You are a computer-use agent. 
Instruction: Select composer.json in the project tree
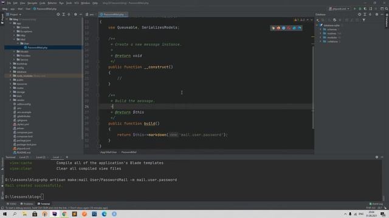point(24,133)
